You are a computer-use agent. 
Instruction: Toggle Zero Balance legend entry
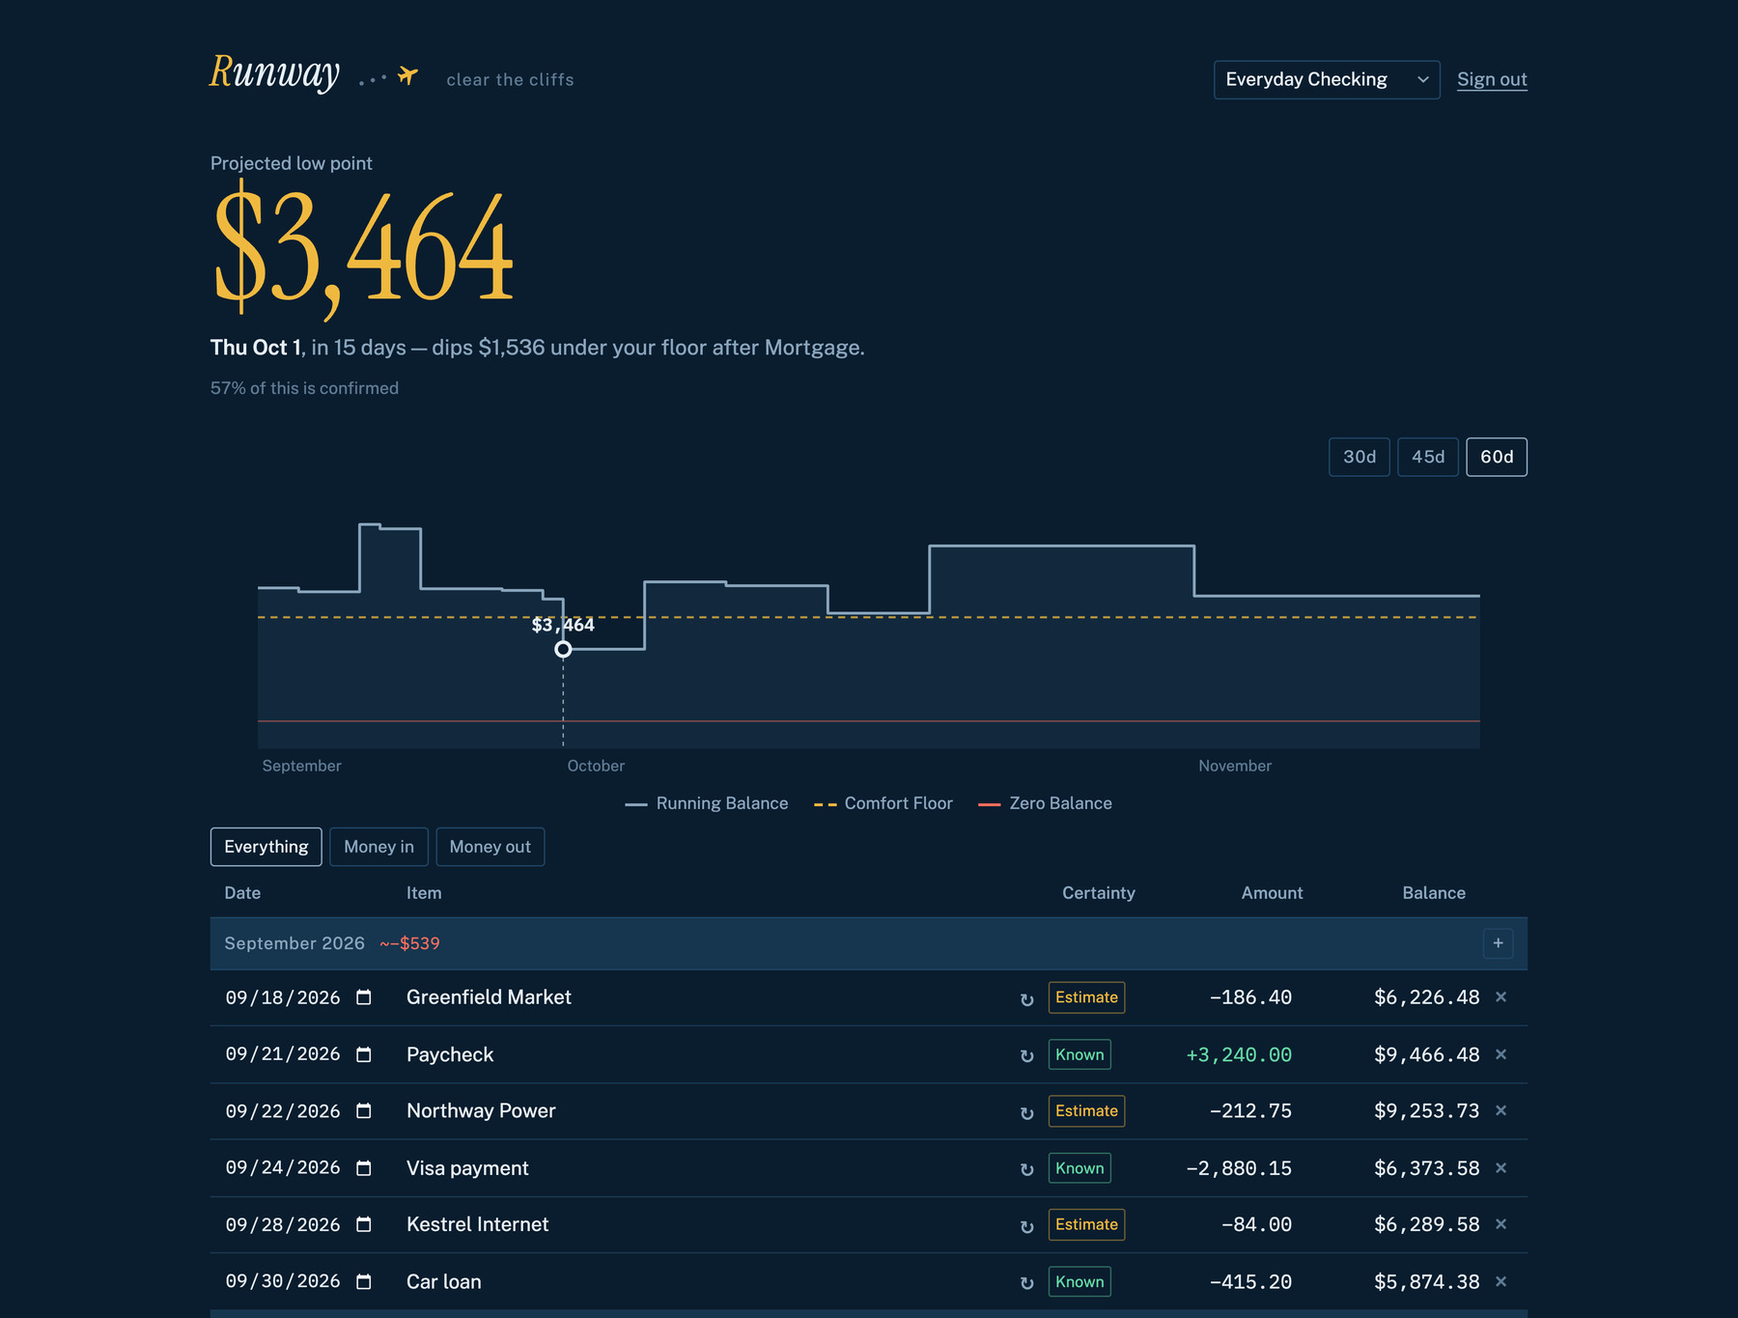pos(1046,803)
